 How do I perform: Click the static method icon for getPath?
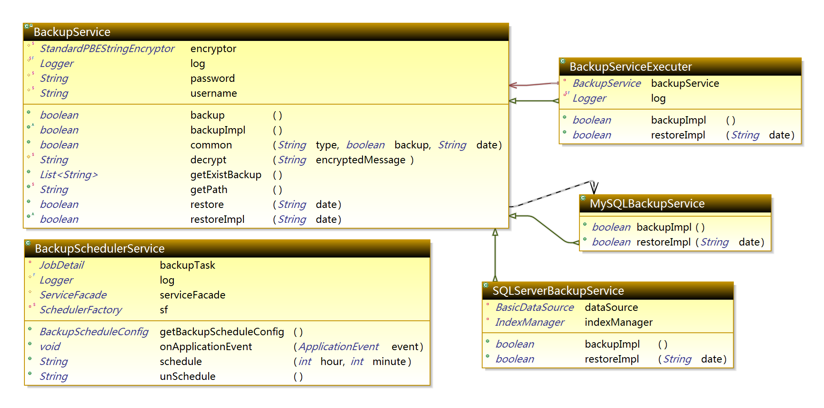coord(30,186)
